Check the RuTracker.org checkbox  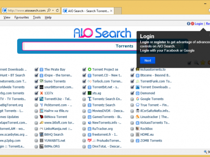coord(84,129)
